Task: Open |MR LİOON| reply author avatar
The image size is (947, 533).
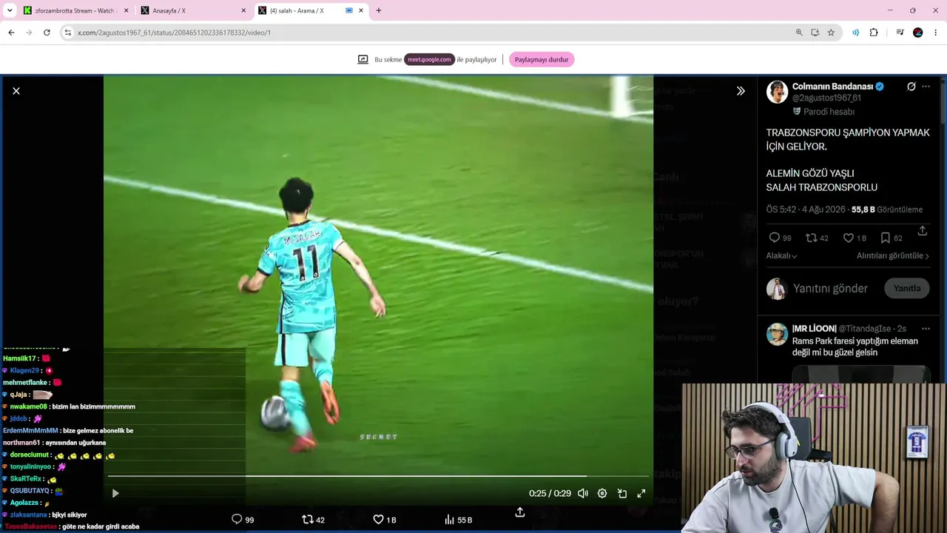Action: (x=777, y=334)
